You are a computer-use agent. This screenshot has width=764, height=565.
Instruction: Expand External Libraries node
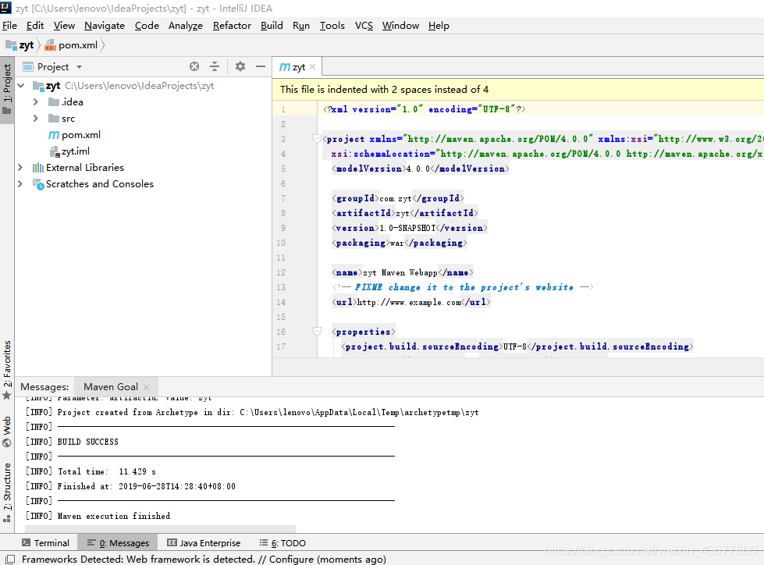click(x=20, y=167)
